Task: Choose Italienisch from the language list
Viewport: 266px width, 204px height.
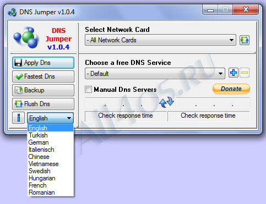Action: coord(50,150)
